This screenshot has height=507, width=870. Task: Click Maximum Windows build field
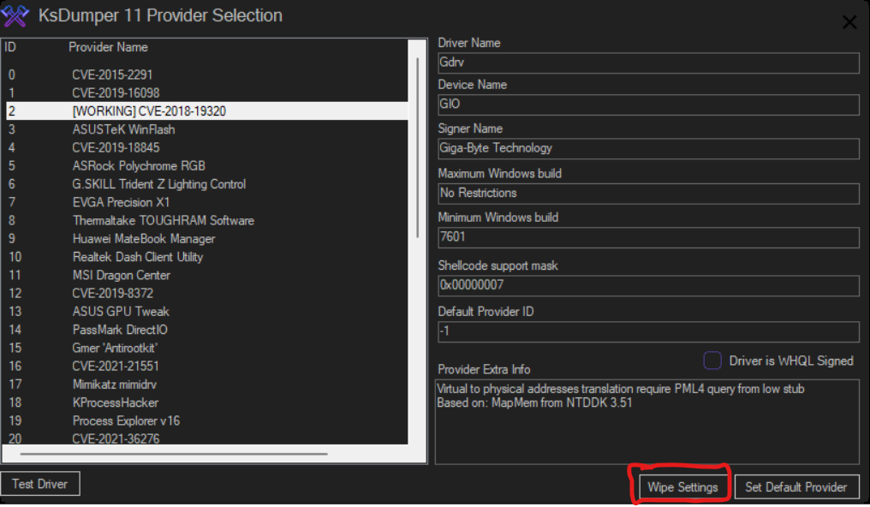coord(648,193)
